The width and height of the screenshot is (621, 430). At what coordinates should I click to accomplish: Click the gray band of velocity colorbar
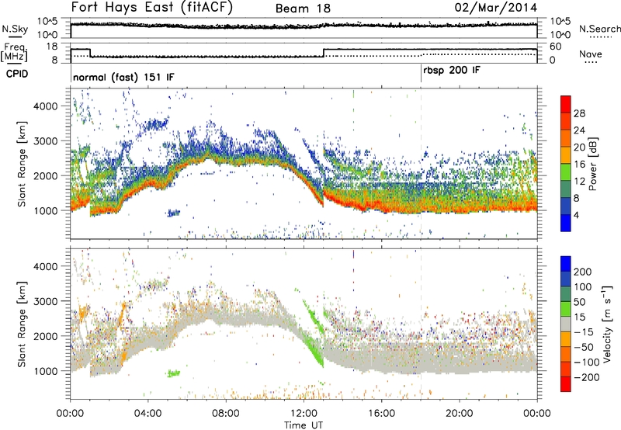click(x=566, y=324)
